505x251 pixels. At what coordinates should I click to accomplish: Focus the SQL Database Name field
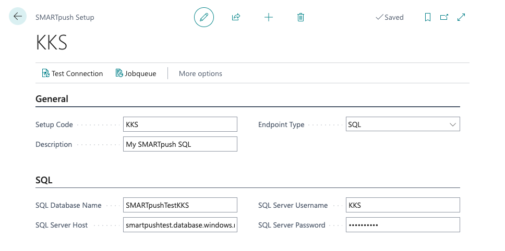coord(180,205)
